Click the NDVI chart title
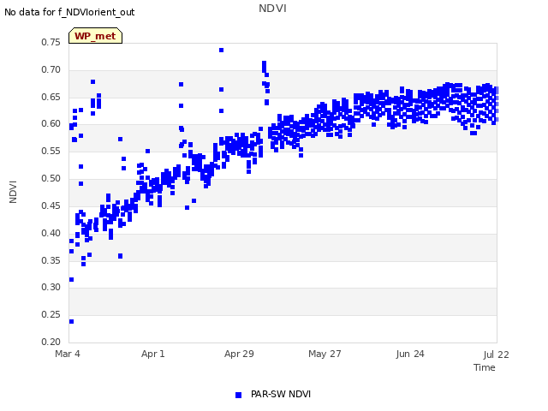548x411 pixels. (x=272, y=9)
